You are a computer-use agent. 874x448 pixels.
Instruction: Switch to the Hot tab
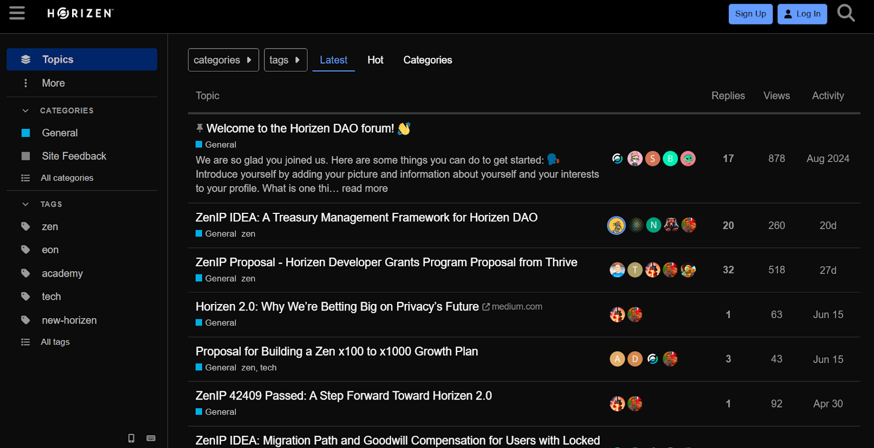[375, 60]
